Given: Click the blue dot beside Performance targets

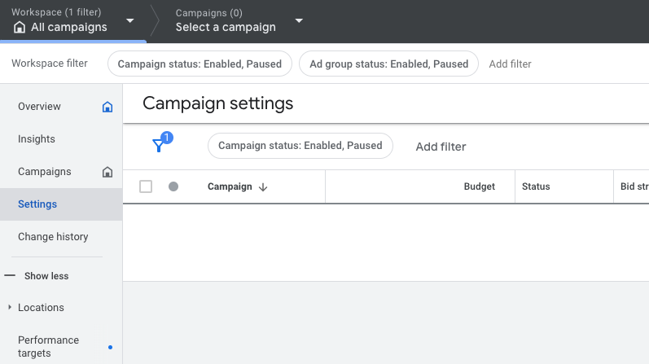Looking at the screenshot, I should click(x=110, y=347).
